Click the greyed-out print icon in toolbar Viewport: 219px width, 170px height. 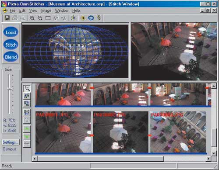15,18
